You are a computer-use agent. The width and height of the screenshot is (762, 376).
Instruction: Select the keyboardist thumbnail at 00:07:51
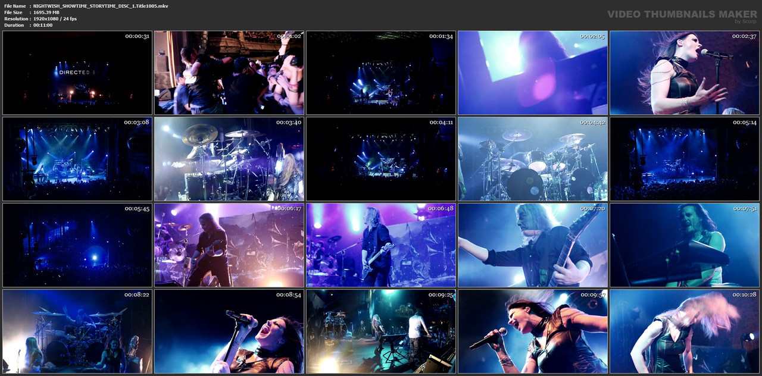tap(685, 245)
